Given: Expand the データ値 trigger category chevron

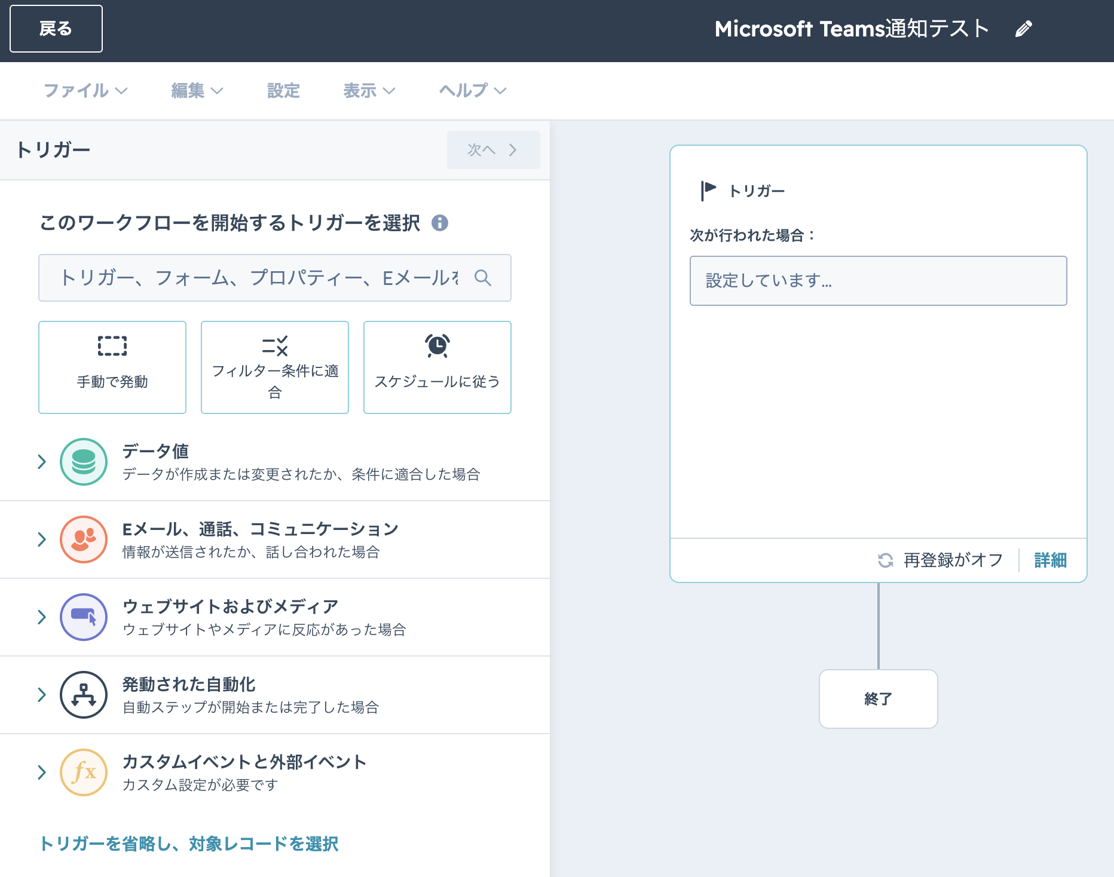Looking at the screenshot, I should [x=42, y=462].
